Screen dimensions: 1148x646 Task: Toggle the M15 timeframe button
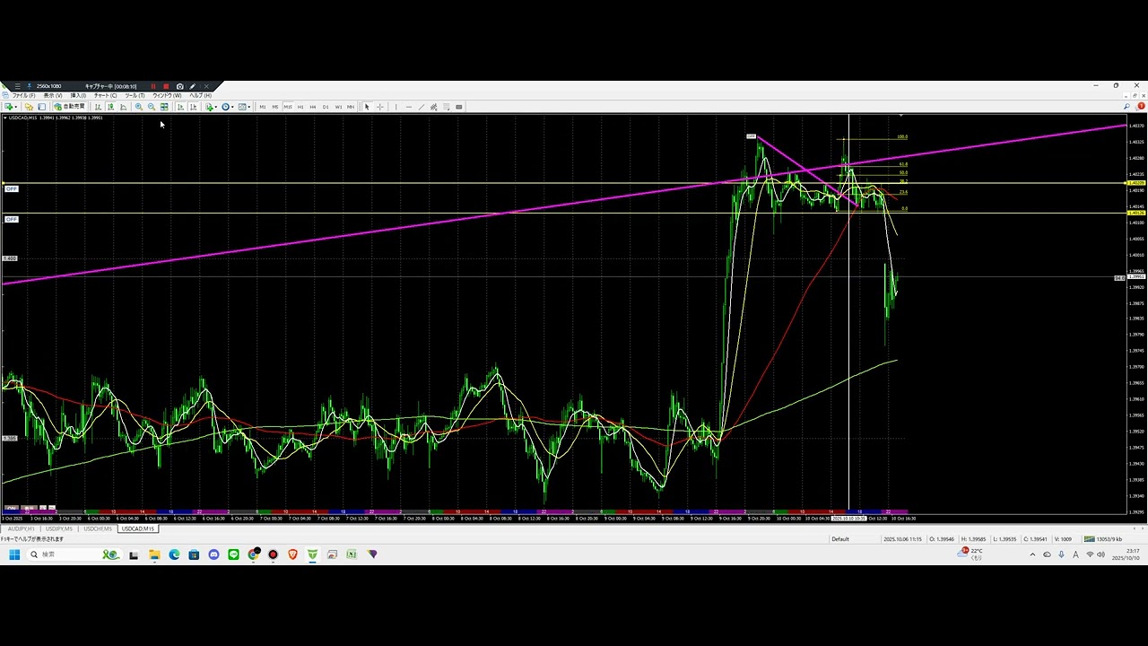coord(287,107)
